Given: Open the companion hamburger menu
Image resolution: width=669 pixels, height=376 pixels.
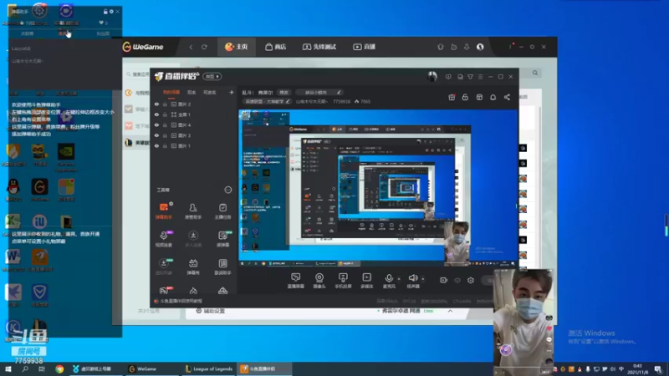Looking at the screenshot, I should pos(480,77).
